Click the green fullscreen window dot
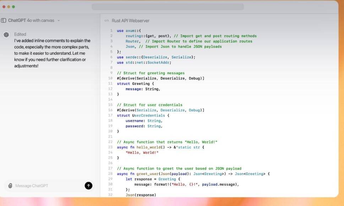 click(13, 7)
